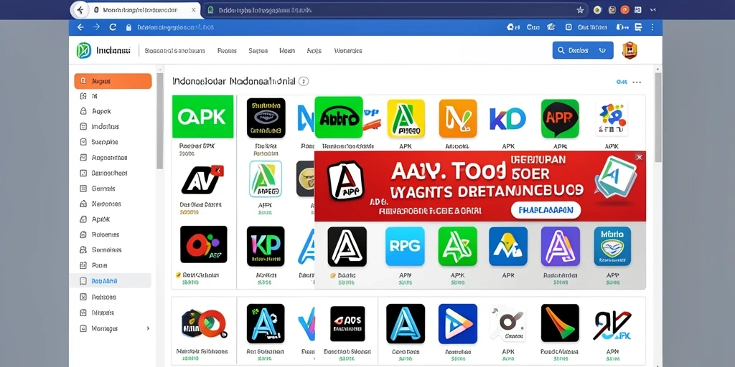
Task: Click the blue search button
Action: click(583, 50)
